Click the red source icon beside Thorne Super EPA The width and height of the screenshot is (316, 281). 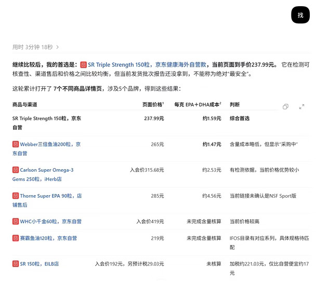[16, 196]
